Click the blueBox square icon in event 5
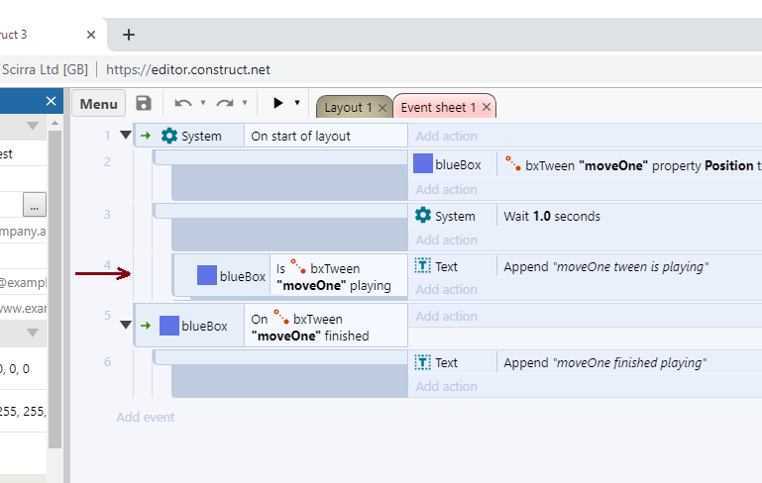762x483 pixels. 169,326
